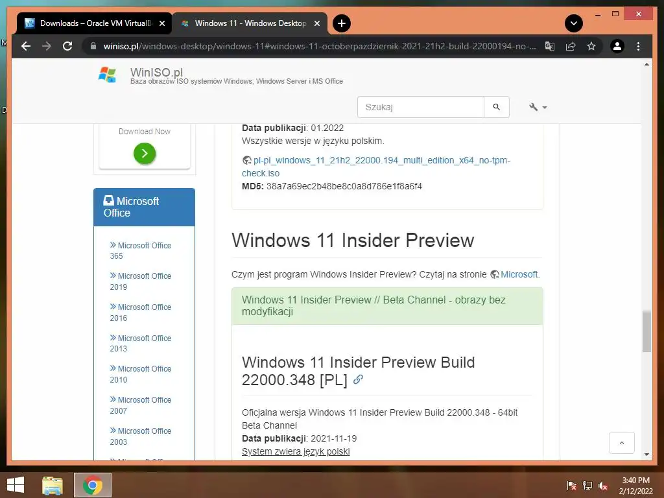
Task: Switch to Downloads – Oracle VM VirtualBox tab
Action: pos(95,23)
